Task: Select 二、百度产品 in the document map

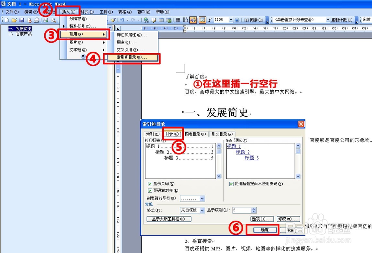Action: [x=20, y=34]
